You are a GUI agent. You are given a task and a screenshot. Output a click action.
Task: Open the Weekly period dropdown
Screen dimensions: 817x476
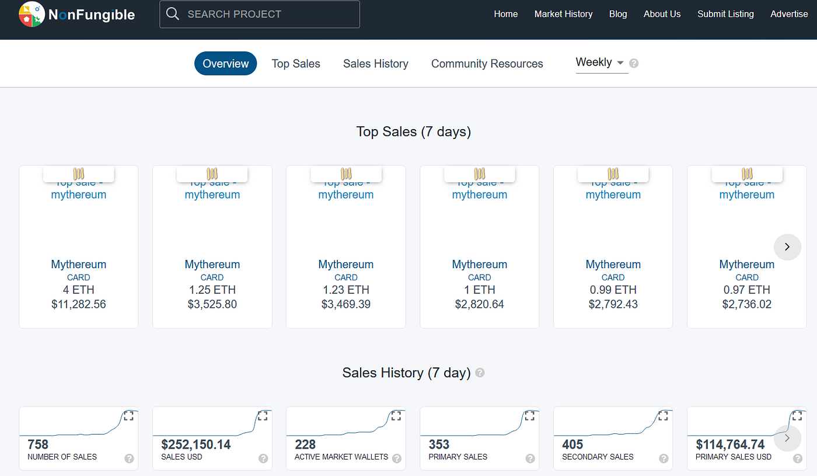(602, 62)
